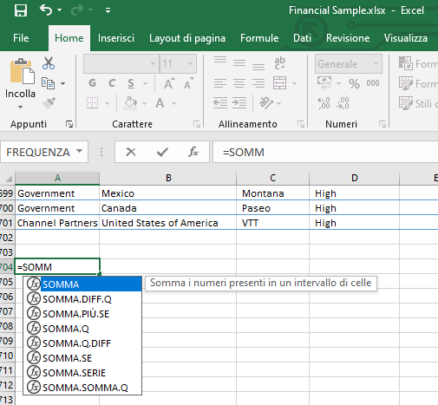Viewport: 438px width, 405px height.
Task: Align text right
Action: pos(258,83)
